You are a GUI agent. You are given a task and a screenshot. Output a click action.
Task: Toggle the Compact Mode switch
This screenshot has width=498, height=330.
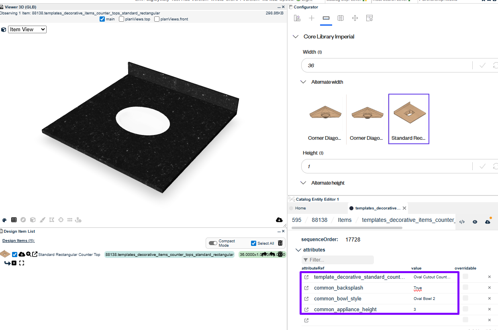pos(213,243)
